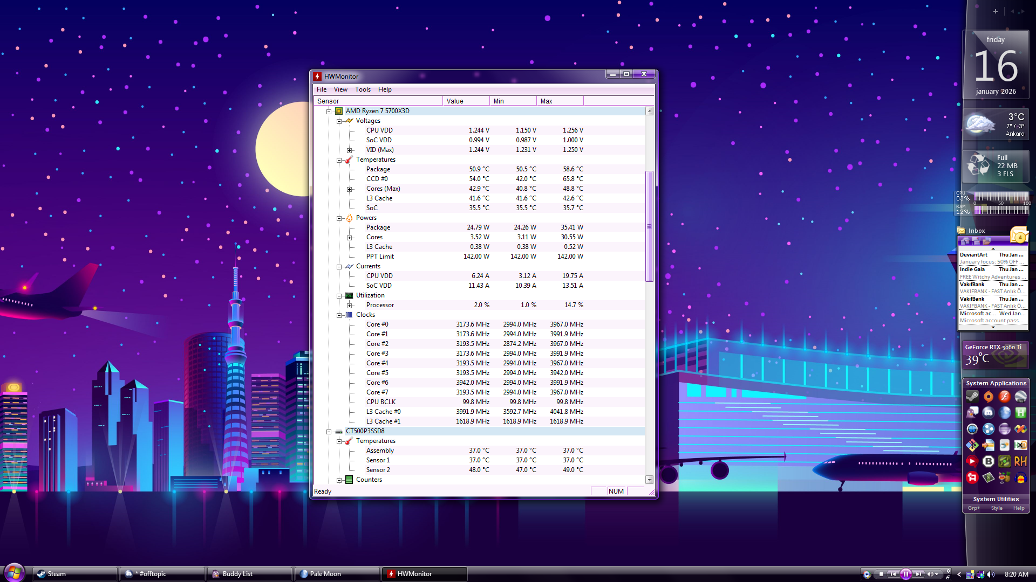Pause playback in the media player toolbar

(906, 574)
